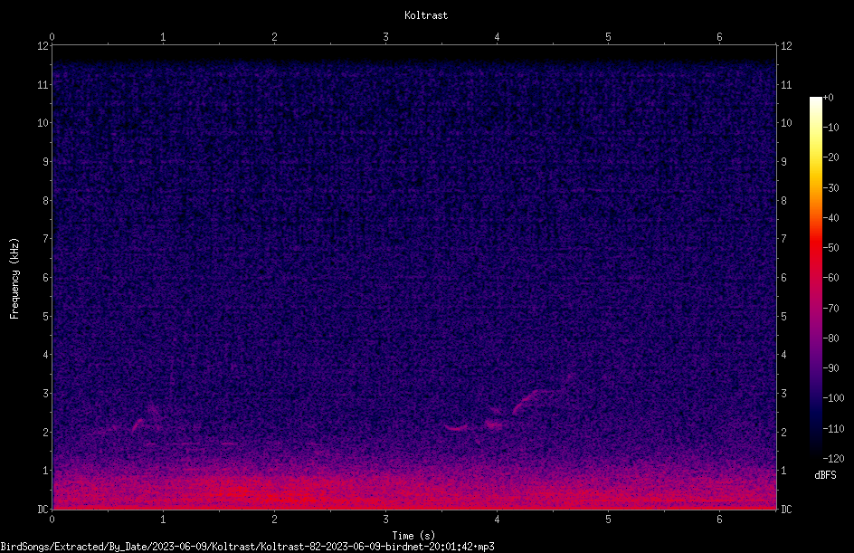Screen dimensions: 854x553
Task: Click '4' on the bottom time axis
Action: 497,520
